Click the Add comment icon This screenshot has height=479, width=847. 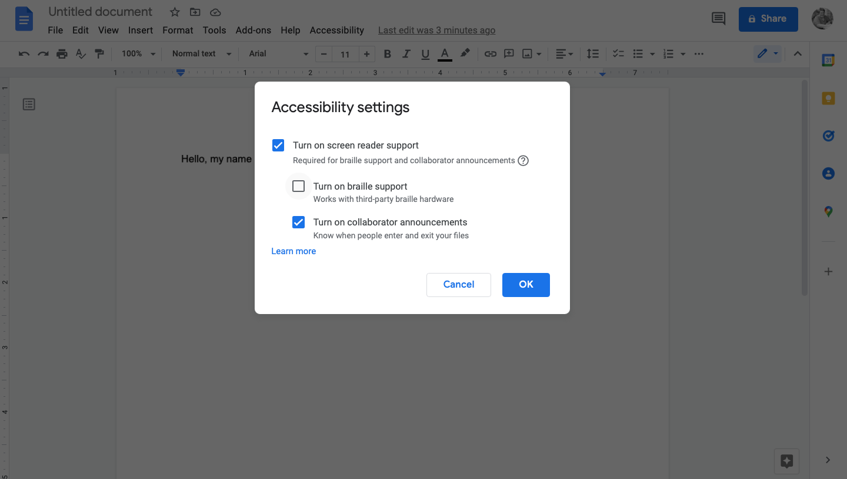(509, 54)
